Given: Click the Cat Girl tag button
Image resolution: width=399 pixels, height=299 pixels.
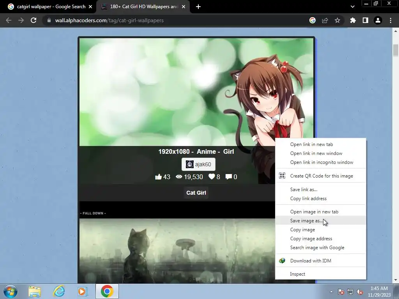Looking at the screenshot, I should click(x=196, y=193).
